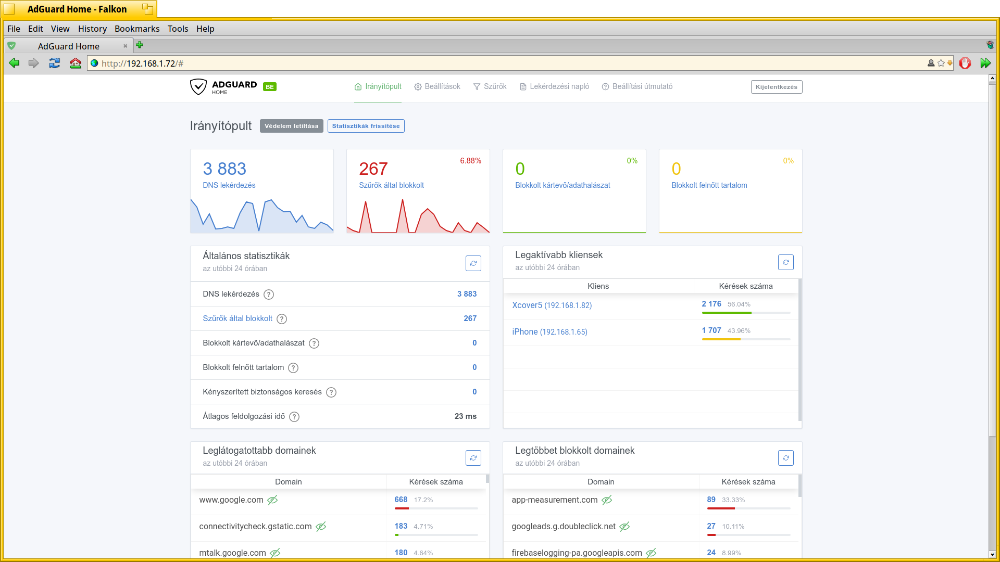Click the 668 request count for www.google.com
Image resolution: width=1000 pixels, height=562 pixels.
coord(401,500)
